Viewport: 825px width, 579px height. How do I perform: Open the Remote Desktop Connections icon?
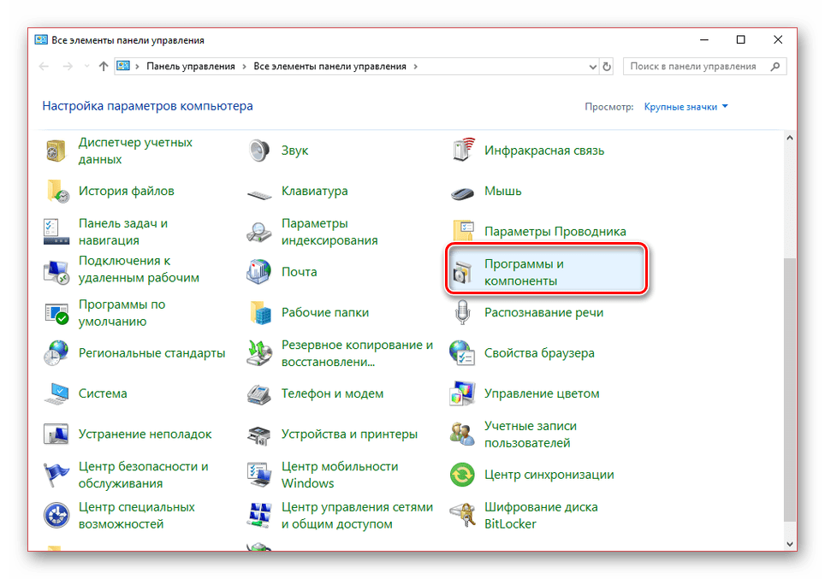(x=56, y=273)
